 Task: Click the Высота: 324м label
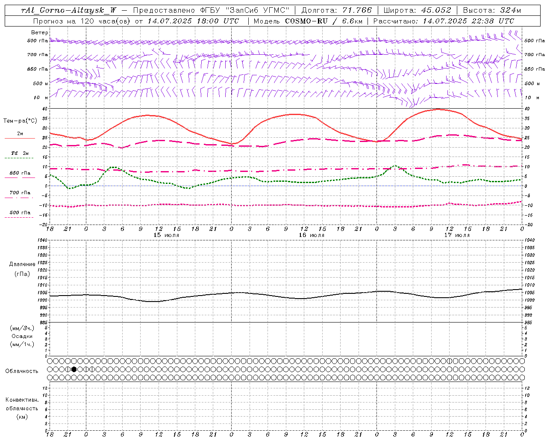tap(492, 10)
